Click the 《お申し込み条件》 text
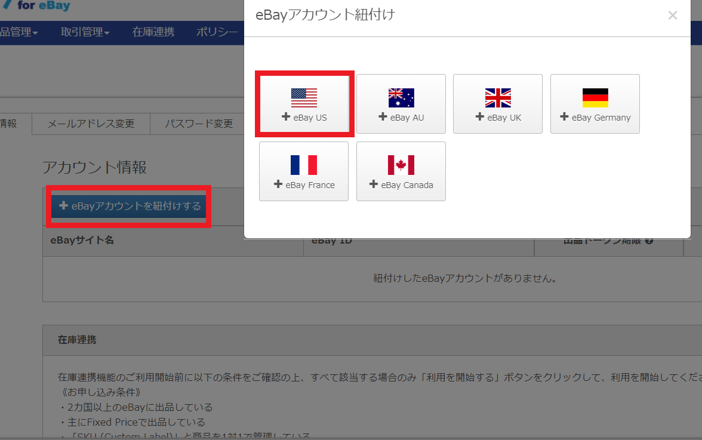The width and height of the screenshot is (702, 440). coord(101,392)
